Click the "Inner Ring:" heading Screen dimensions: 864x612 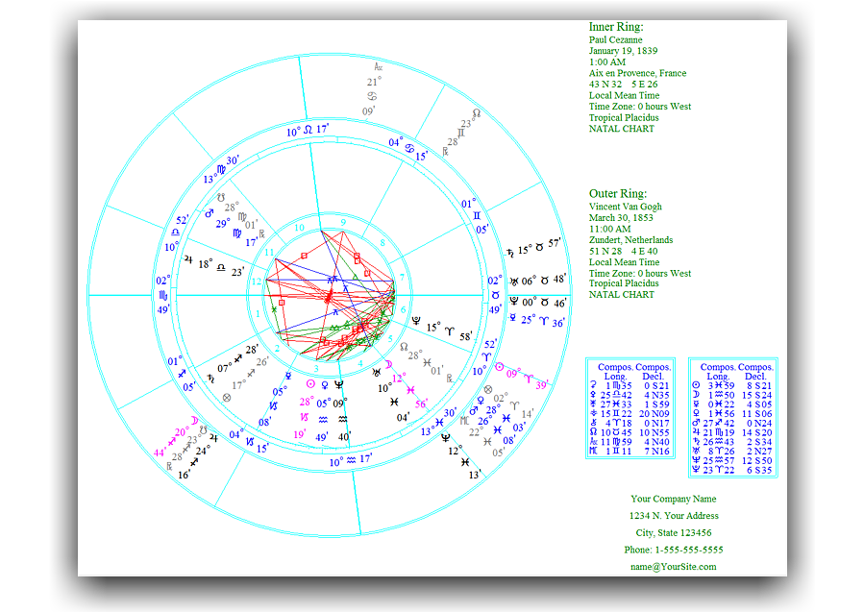pos(616,27)
